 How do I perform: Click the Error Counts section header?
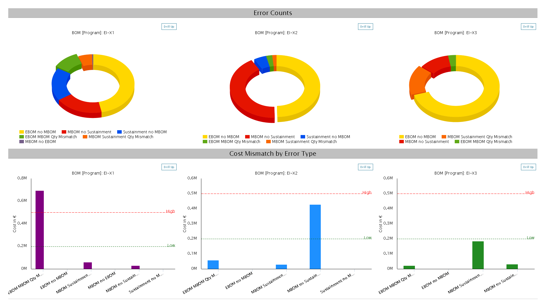click(273, 13)
